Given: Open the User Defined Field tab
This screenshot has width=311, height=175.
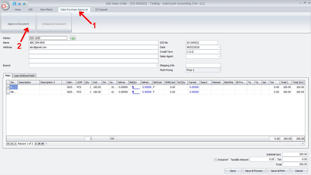Looking at the screenshot, I should 24,76.
